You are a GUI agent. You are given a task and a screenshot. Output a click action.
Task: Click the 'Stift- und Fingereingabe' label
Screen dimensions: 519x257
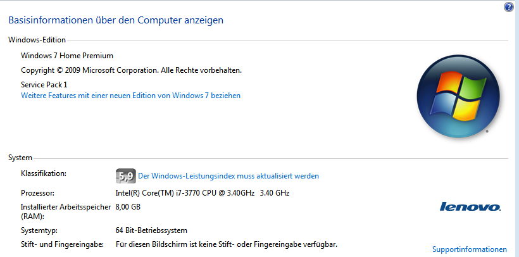(62, 245)
